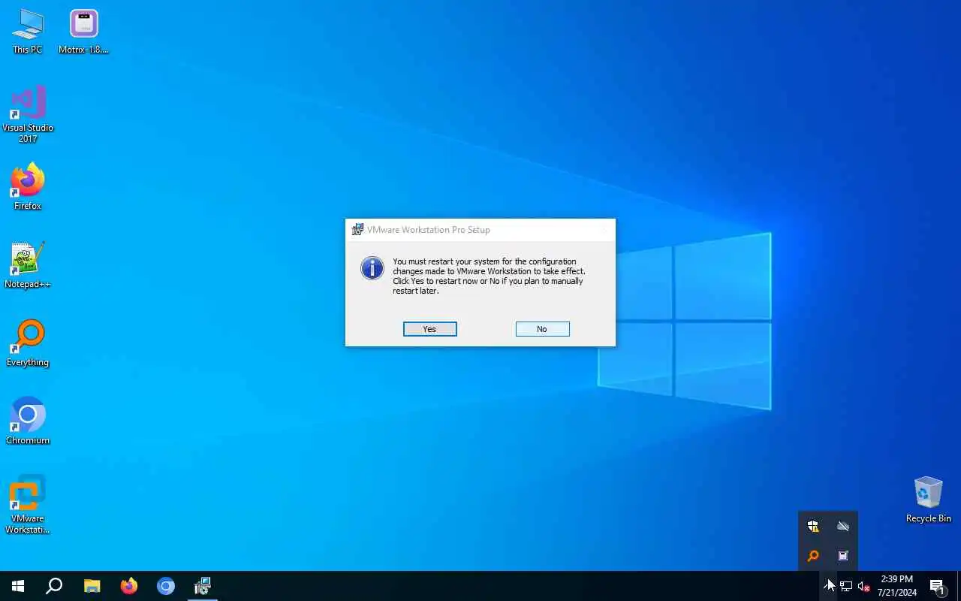This screenshot has width=961, height=601.
Task: Open the clock showing 2:39 PM
Action: click(x=897, y=586)
